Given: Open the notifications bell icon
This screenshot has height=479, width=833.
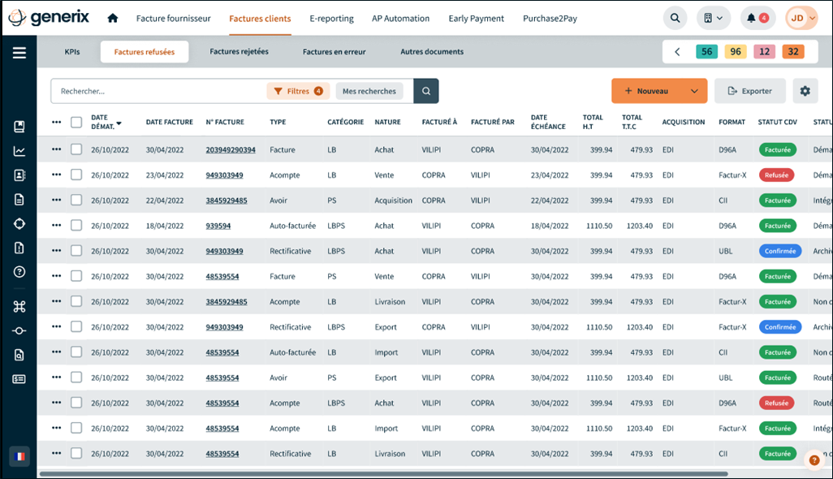Looking at the screenshot, I should pyautogui.click(x=757, y=18).
